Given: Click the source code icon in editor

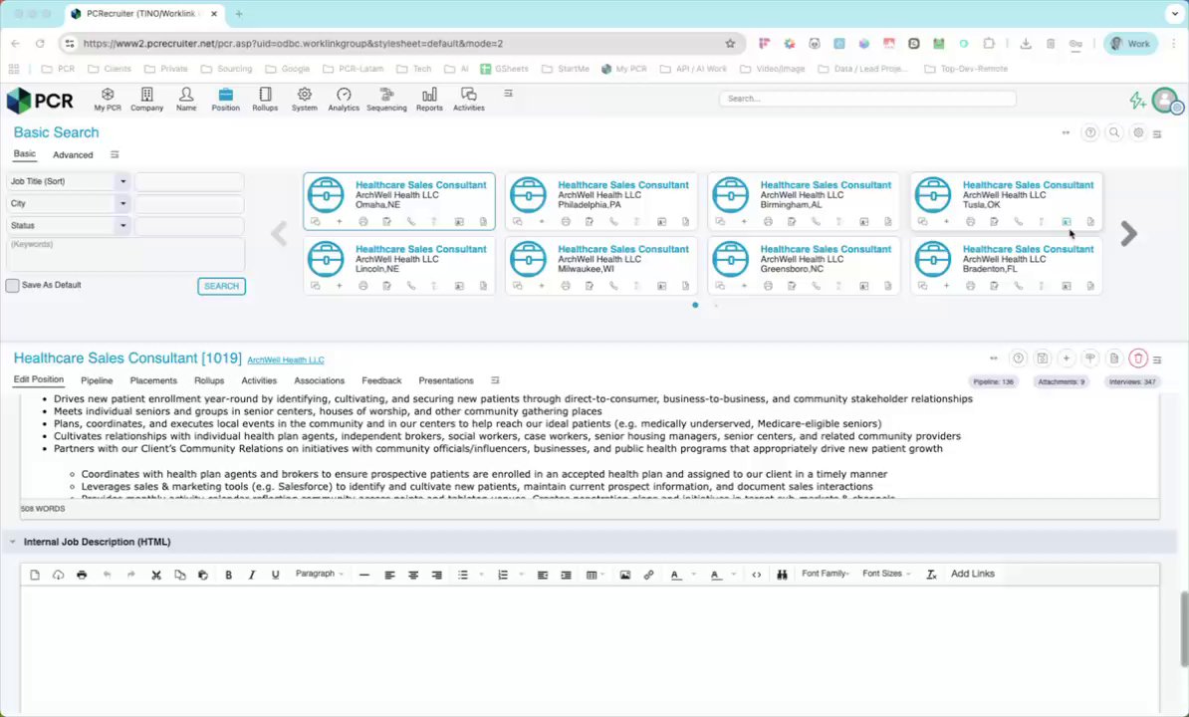Looking at the screenshot, I should [x=757, y=576].
